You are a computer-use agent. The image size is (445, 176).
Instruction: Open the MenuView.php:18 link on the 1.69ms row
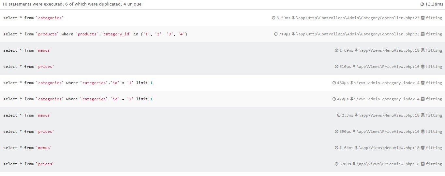coord(389,50)
